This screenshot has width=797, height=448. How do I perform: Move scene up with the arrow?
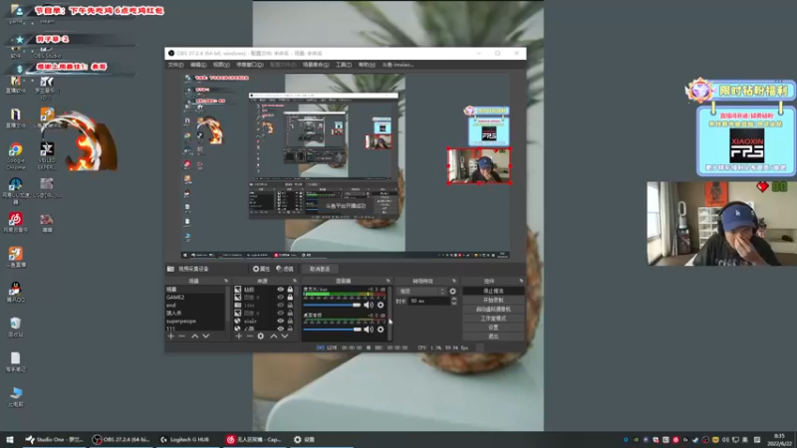194,336
